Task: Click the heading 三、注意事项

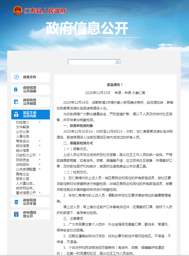Action: point(73,219)
